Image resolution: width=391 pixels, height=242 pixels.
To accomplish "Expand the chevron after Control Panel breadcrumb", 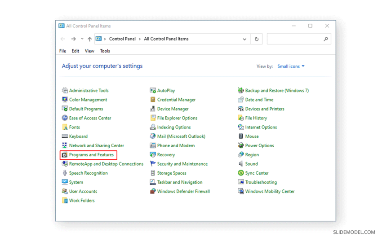I will click(x=140, y=39).
